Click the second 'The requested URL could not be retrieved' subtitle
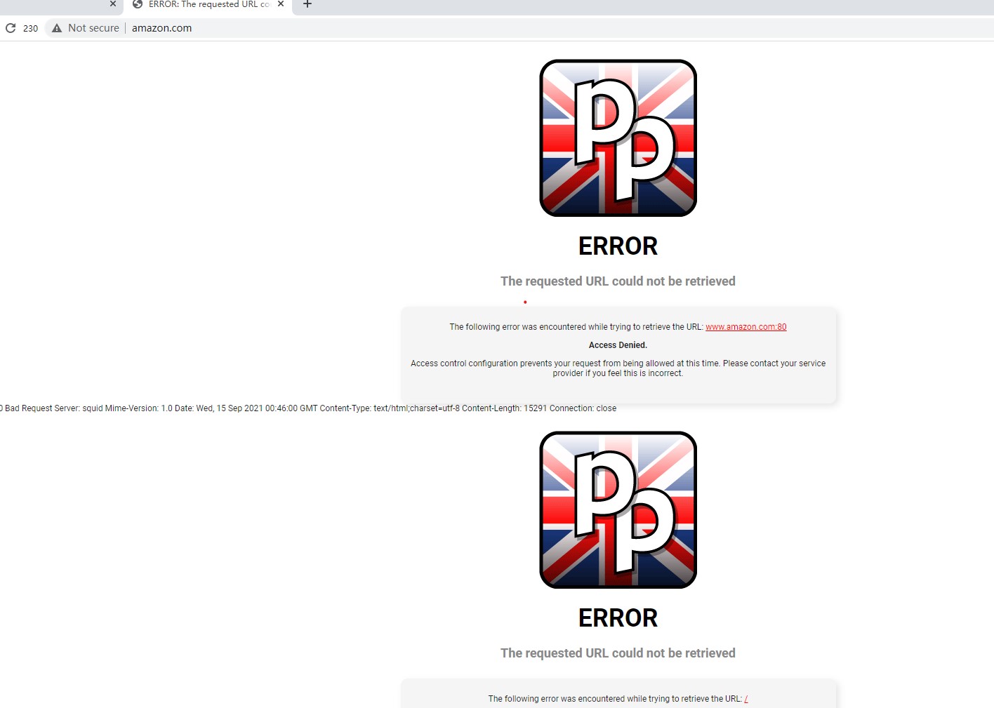994x708 pixels. coord(618,653)
